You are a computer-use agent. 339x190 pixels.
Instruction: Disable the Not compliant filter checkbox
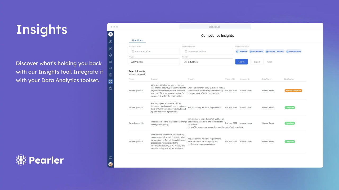tap(250, 51)
